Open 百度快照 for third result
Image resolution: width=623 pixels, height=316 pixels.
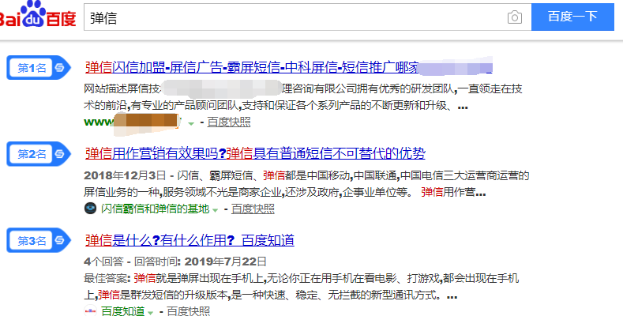point(189,310)
